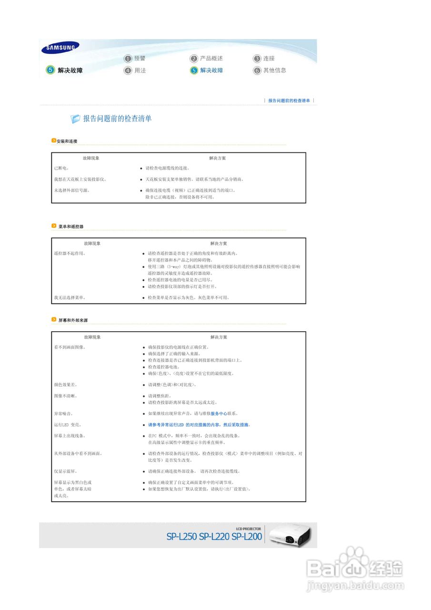Select the 其他信息 menu entry

274,70
